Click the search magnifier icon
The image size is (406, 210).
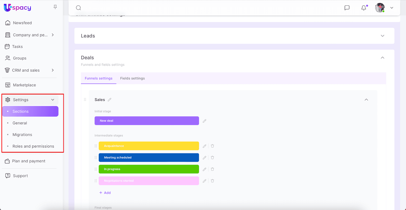[78, 8]
